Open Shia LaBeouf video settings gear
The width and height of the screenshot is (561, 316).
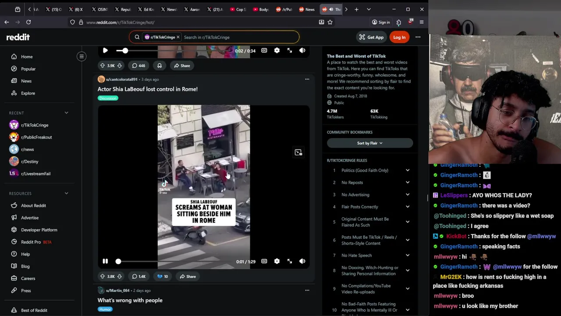[x=277, y=261]
